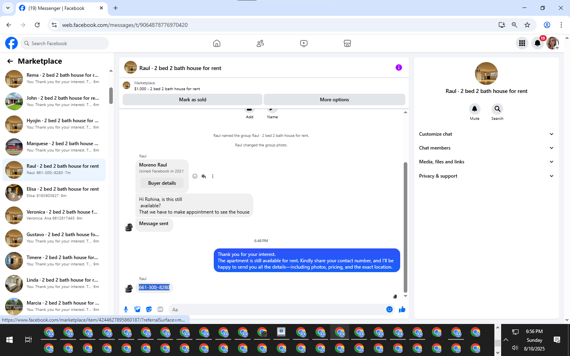This screenshot has height=356, width=570.
Task: Open a new browser tab
Action: tap(116, 8)
